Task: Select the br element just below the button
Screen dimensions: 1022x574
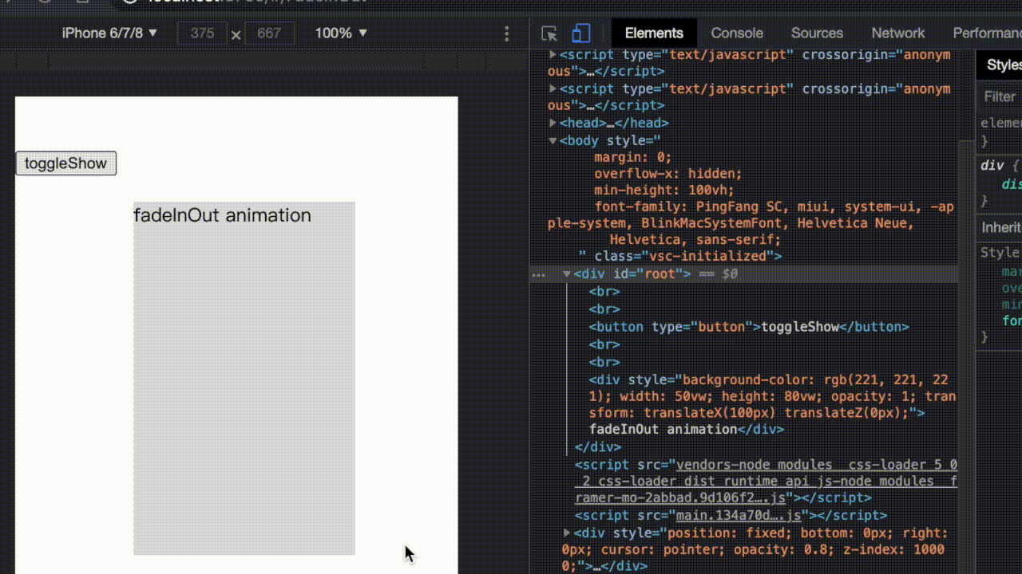Action: point(604,344)
